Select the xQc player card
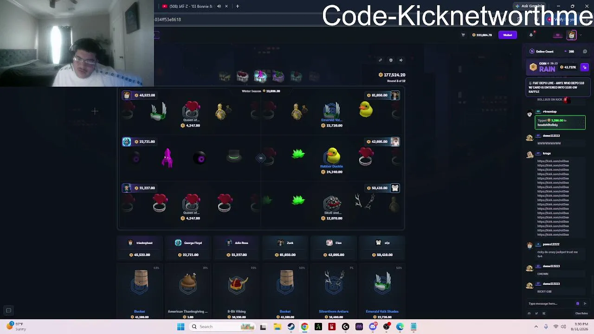The height and width of the screenshot is (334, 594). pos(382,249)
